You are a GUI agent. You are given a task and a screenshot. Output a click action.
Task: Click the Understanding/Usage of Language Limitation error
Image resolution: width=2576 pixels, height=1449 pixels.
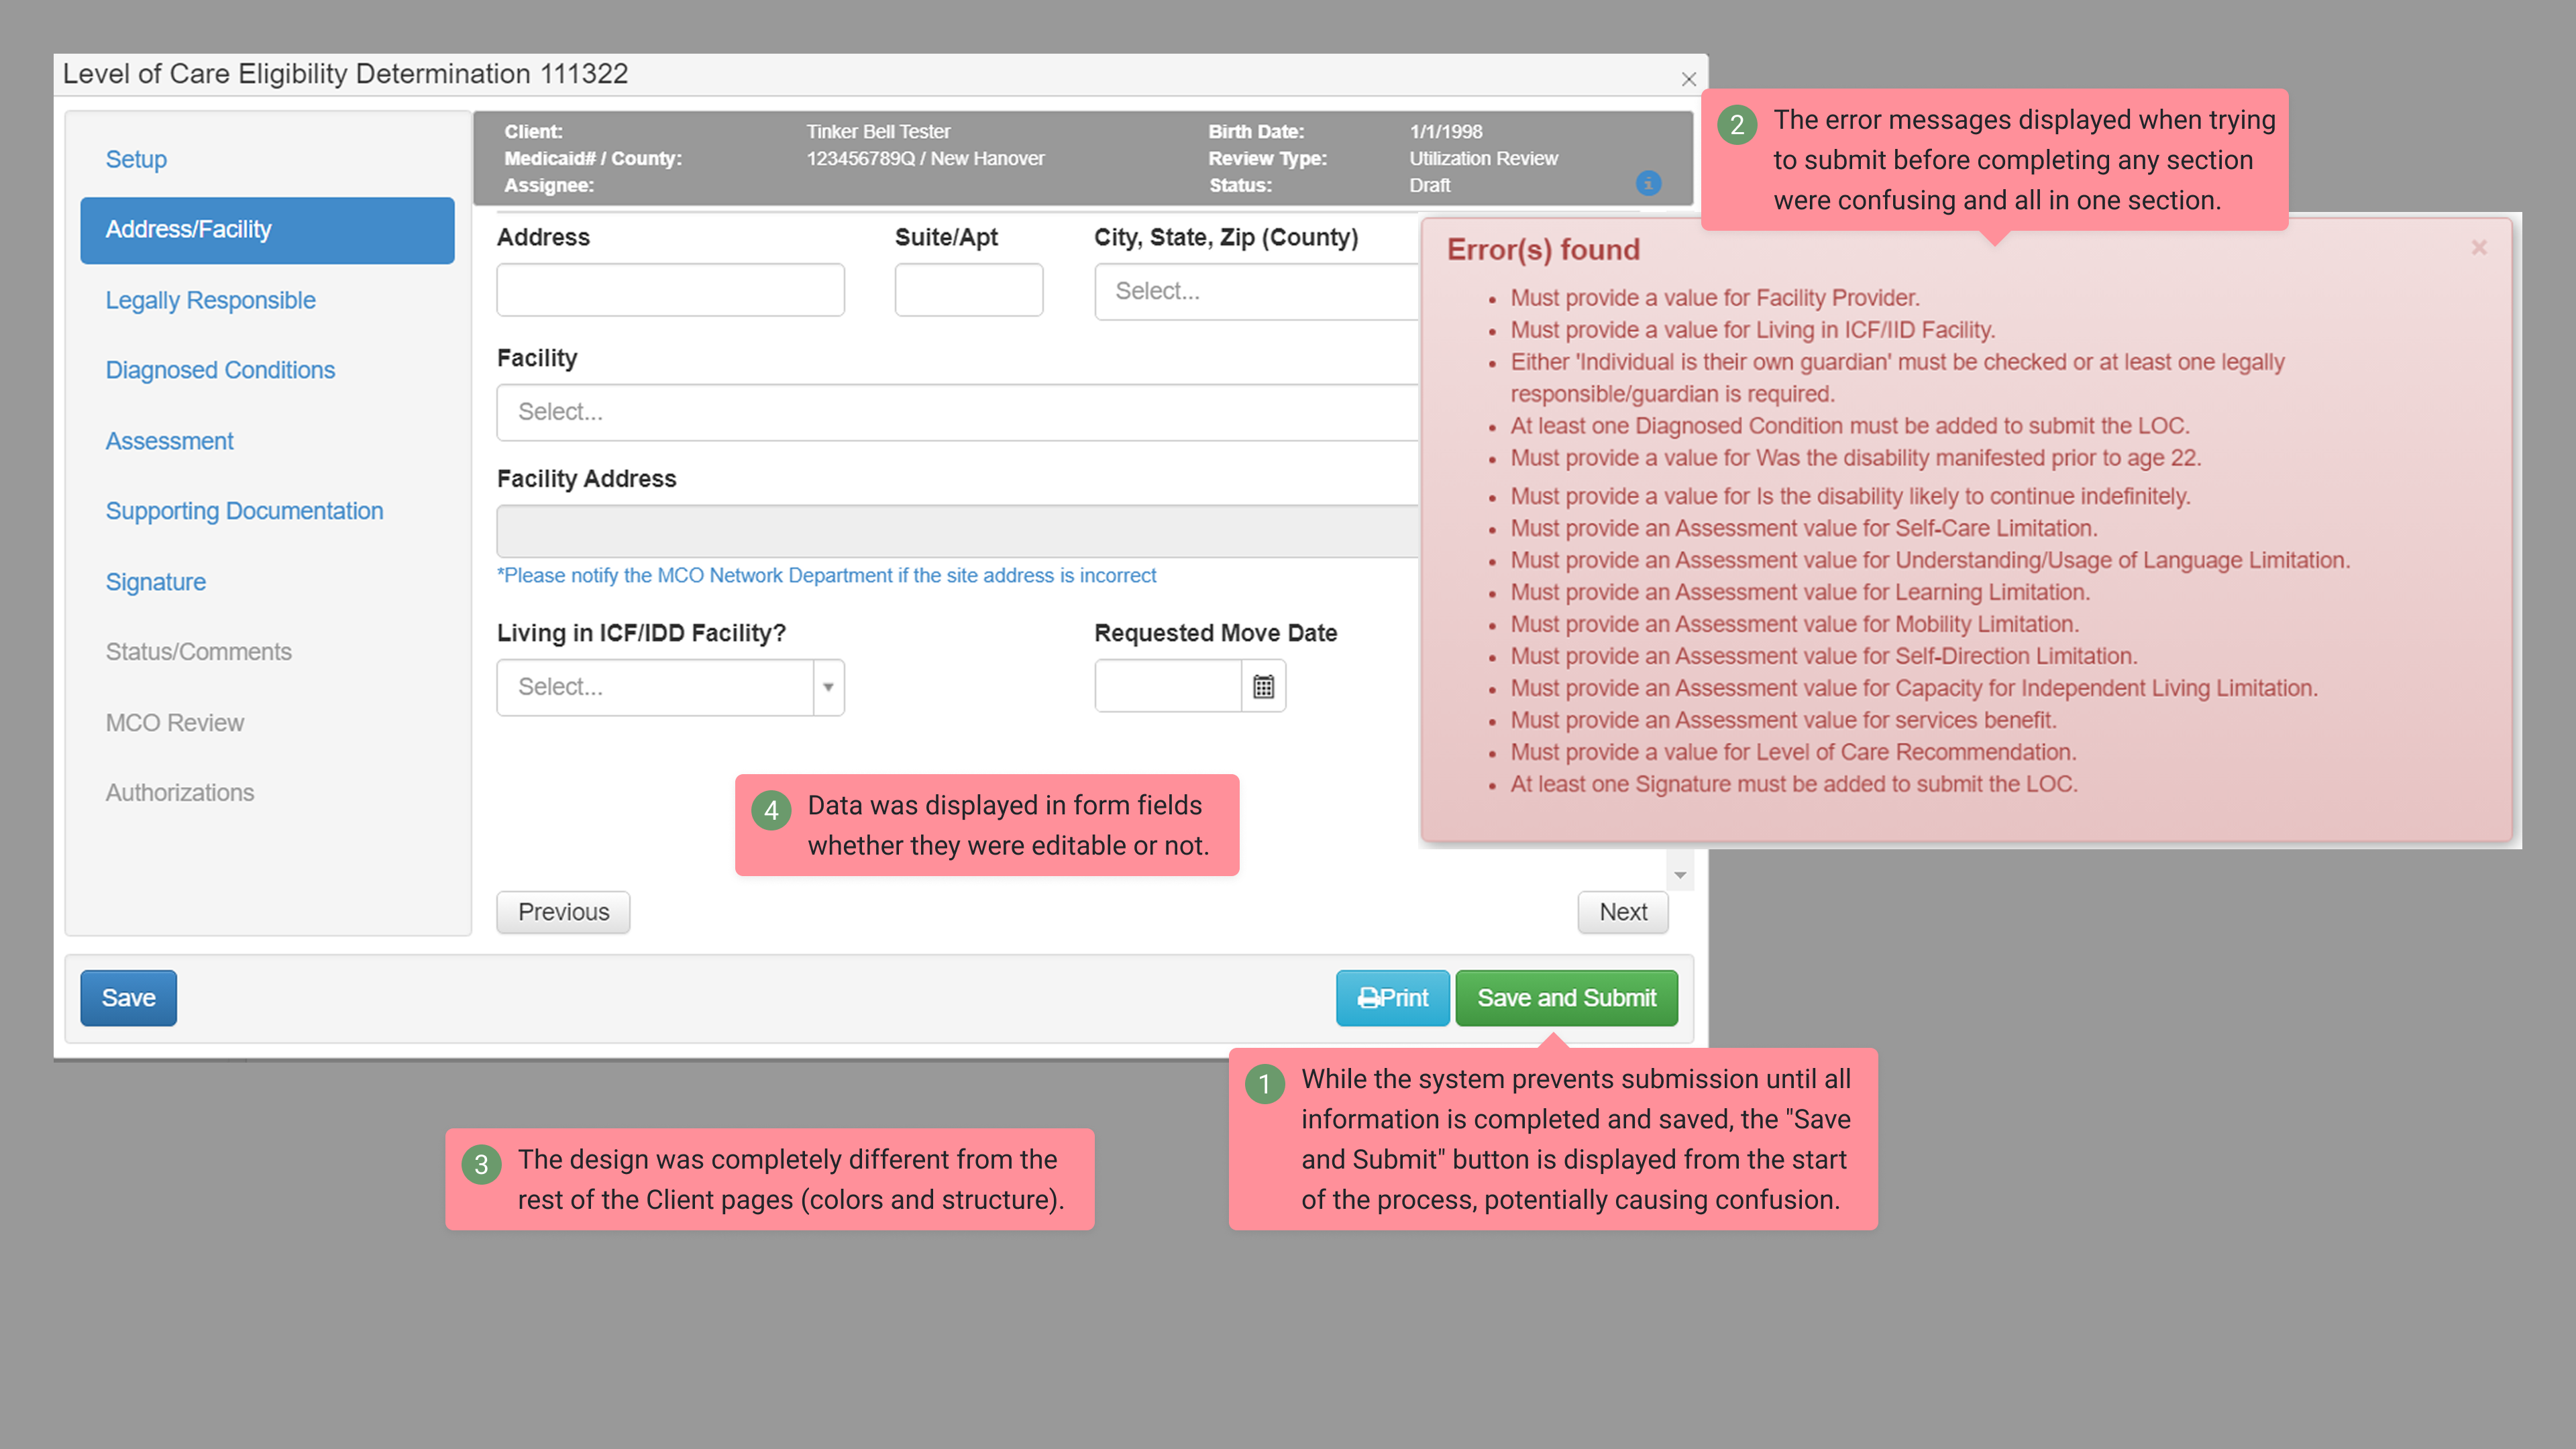[x=1930, y=560]
